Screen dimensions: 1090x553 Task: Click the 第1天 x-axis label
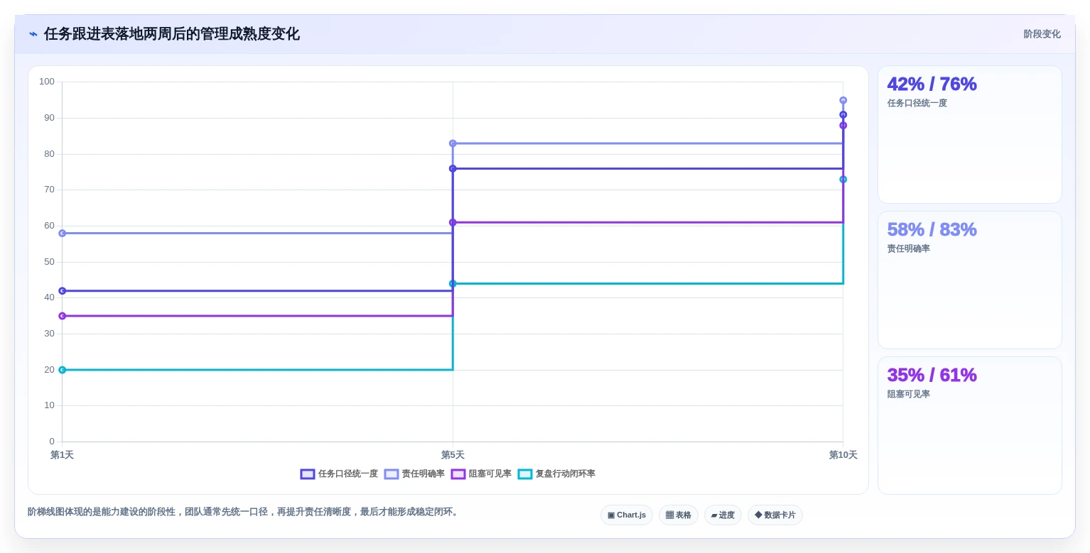[x=62, y=455]
